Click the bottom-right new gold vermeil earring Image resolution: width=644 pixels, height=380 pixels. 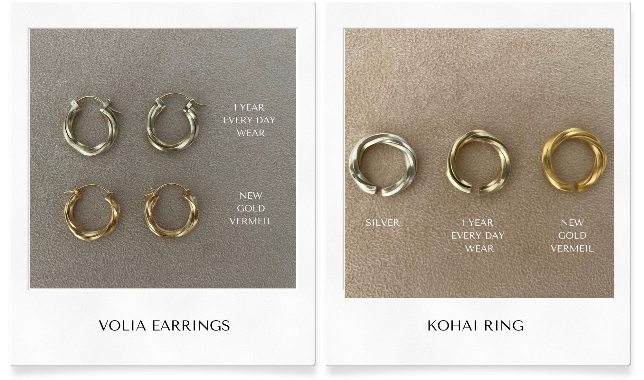click(171, 211)
